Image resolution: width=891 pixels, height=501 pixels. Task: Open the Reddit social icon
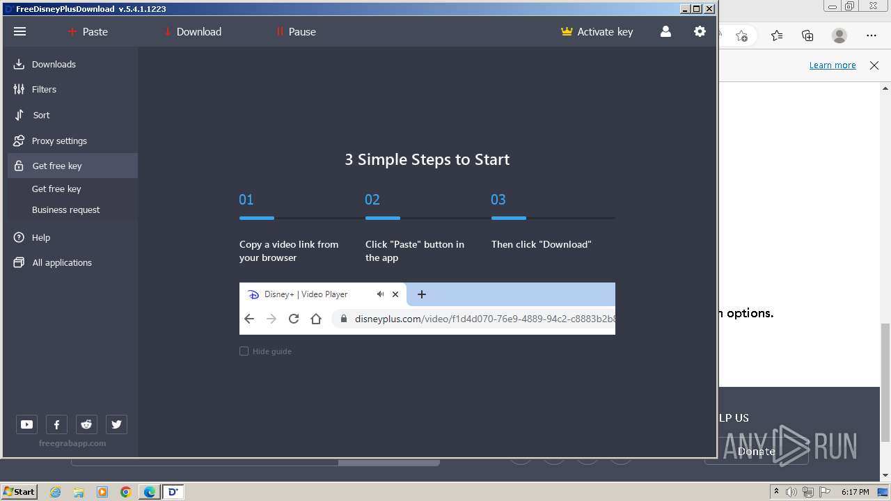(86, 424)
